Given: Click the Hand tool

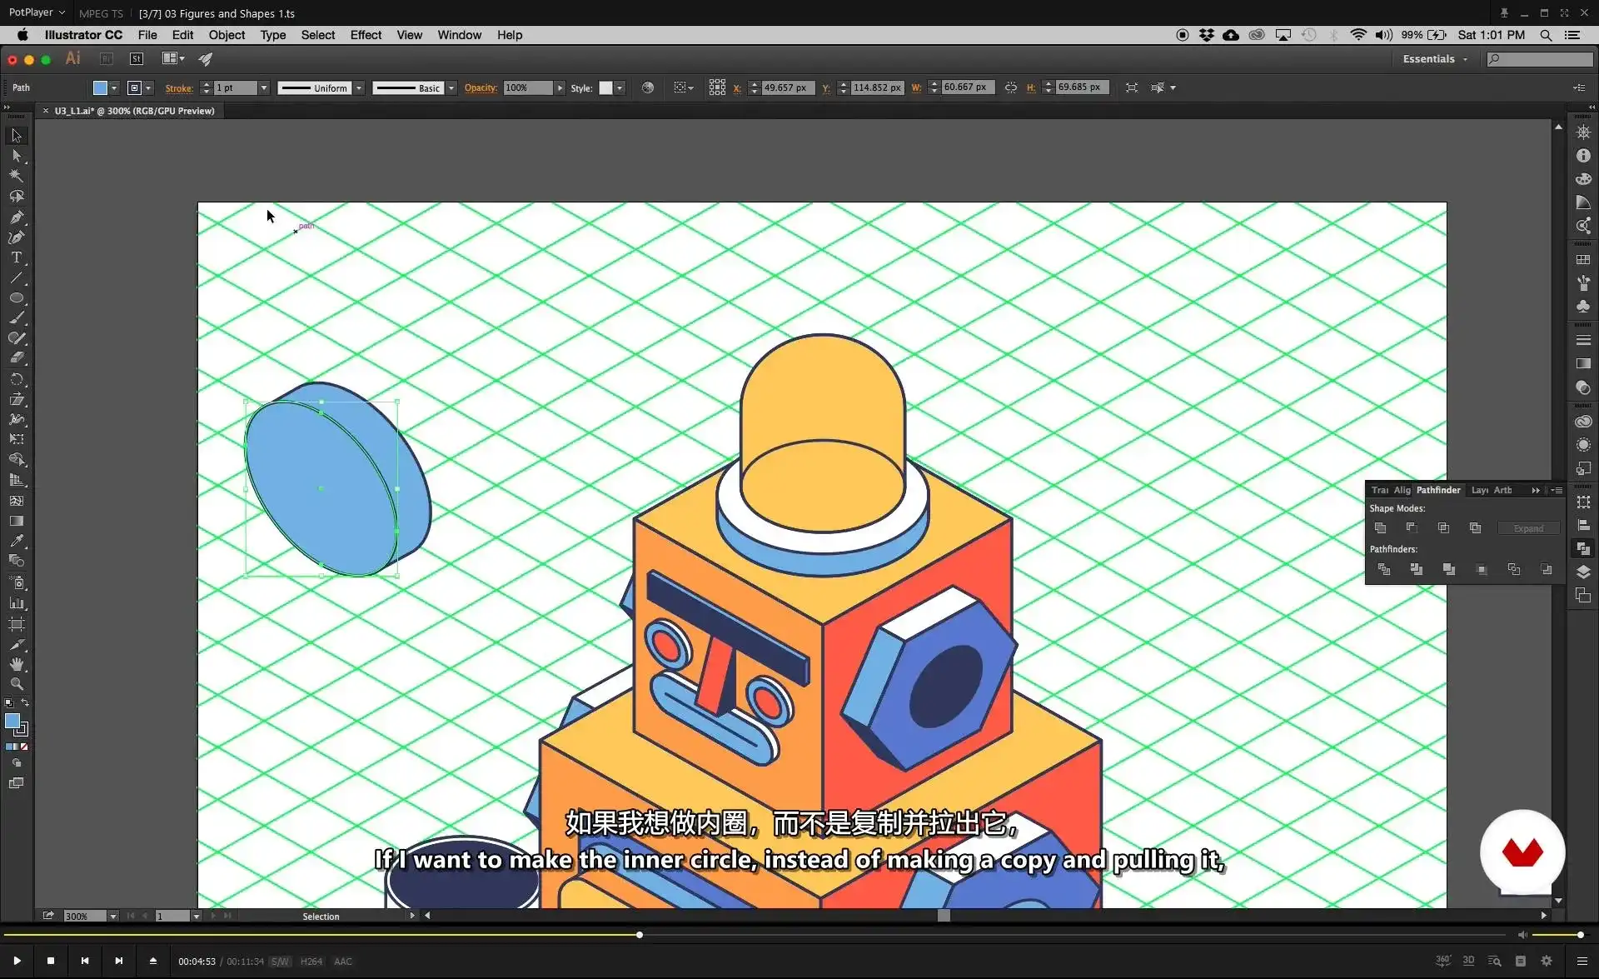Looking at the screenshot, I should pyautogui.click(x=16, y=664).
